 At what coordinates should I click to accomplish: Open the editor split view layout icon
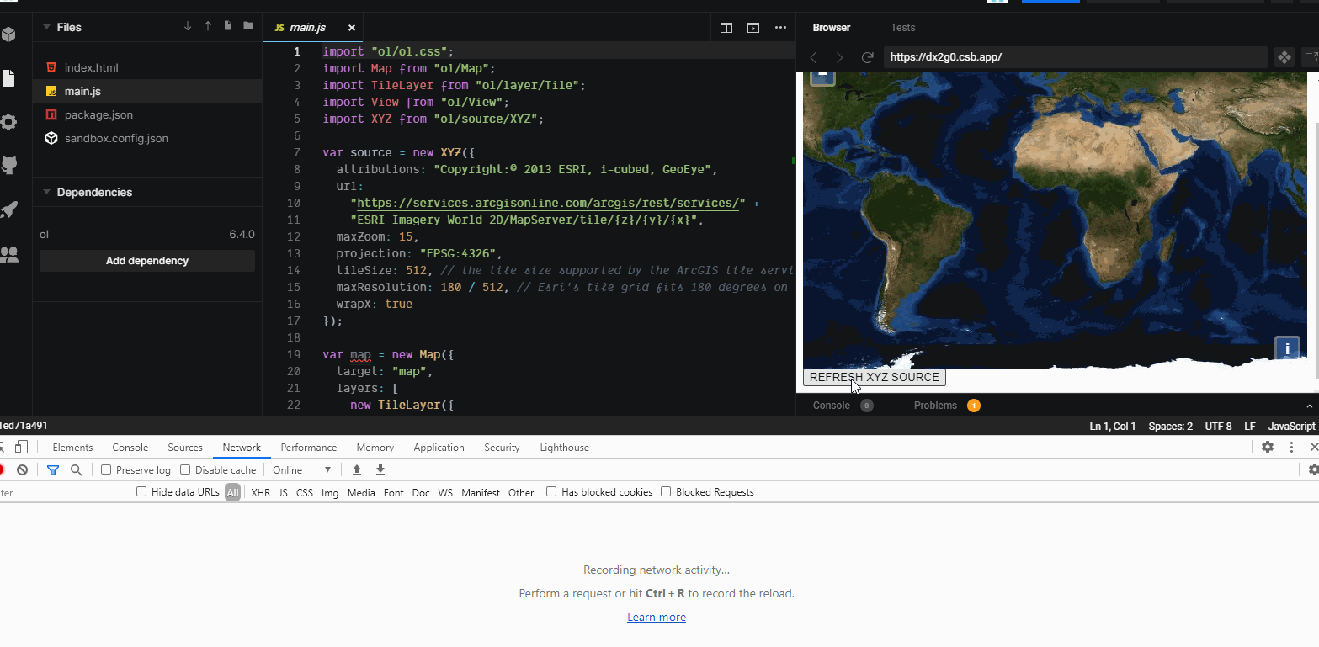tap(725, 27)
